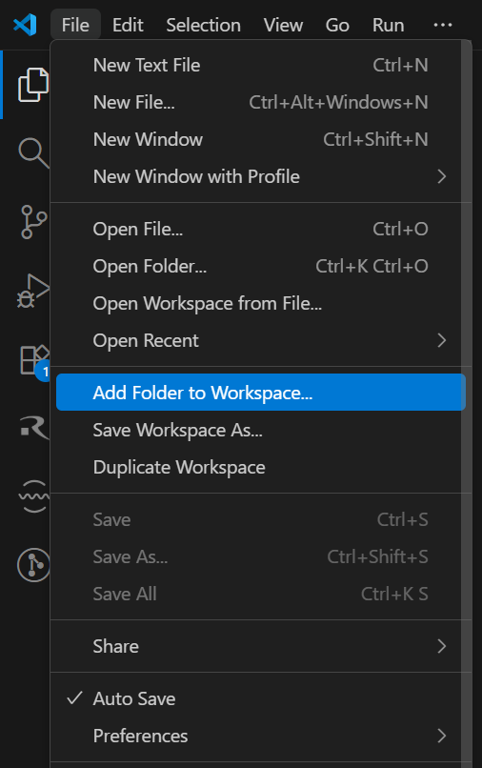Choose New File... entry

pos(261,102)
